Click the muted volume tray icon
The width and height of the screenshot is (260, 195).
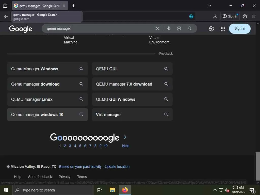click(227, 190)
